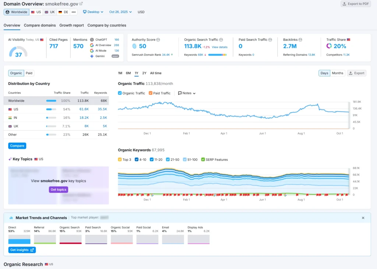Switch to the Growth report tab

tap(71, 25)
